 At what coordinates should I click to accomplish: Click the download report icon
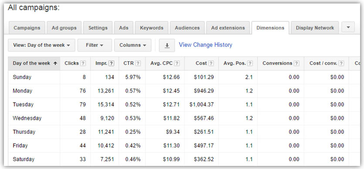click(167, 45)
